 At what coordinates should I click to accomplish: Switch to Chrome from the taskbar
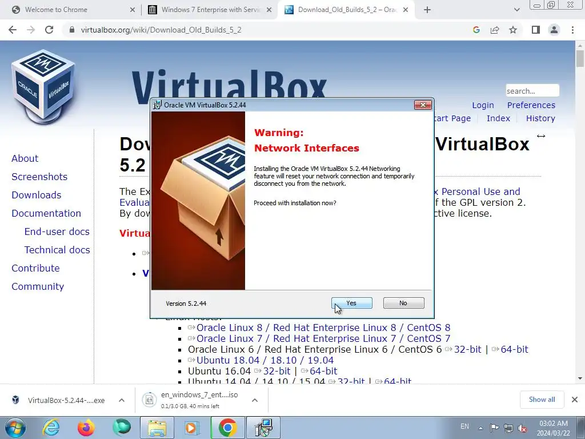(227, 428)
